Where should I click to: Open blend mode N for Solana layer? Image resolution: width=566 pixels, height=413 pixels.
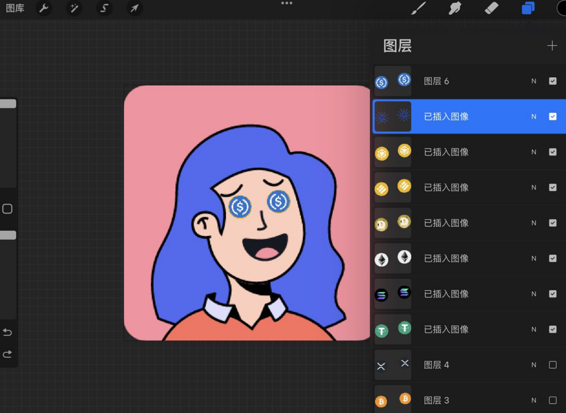534,294
